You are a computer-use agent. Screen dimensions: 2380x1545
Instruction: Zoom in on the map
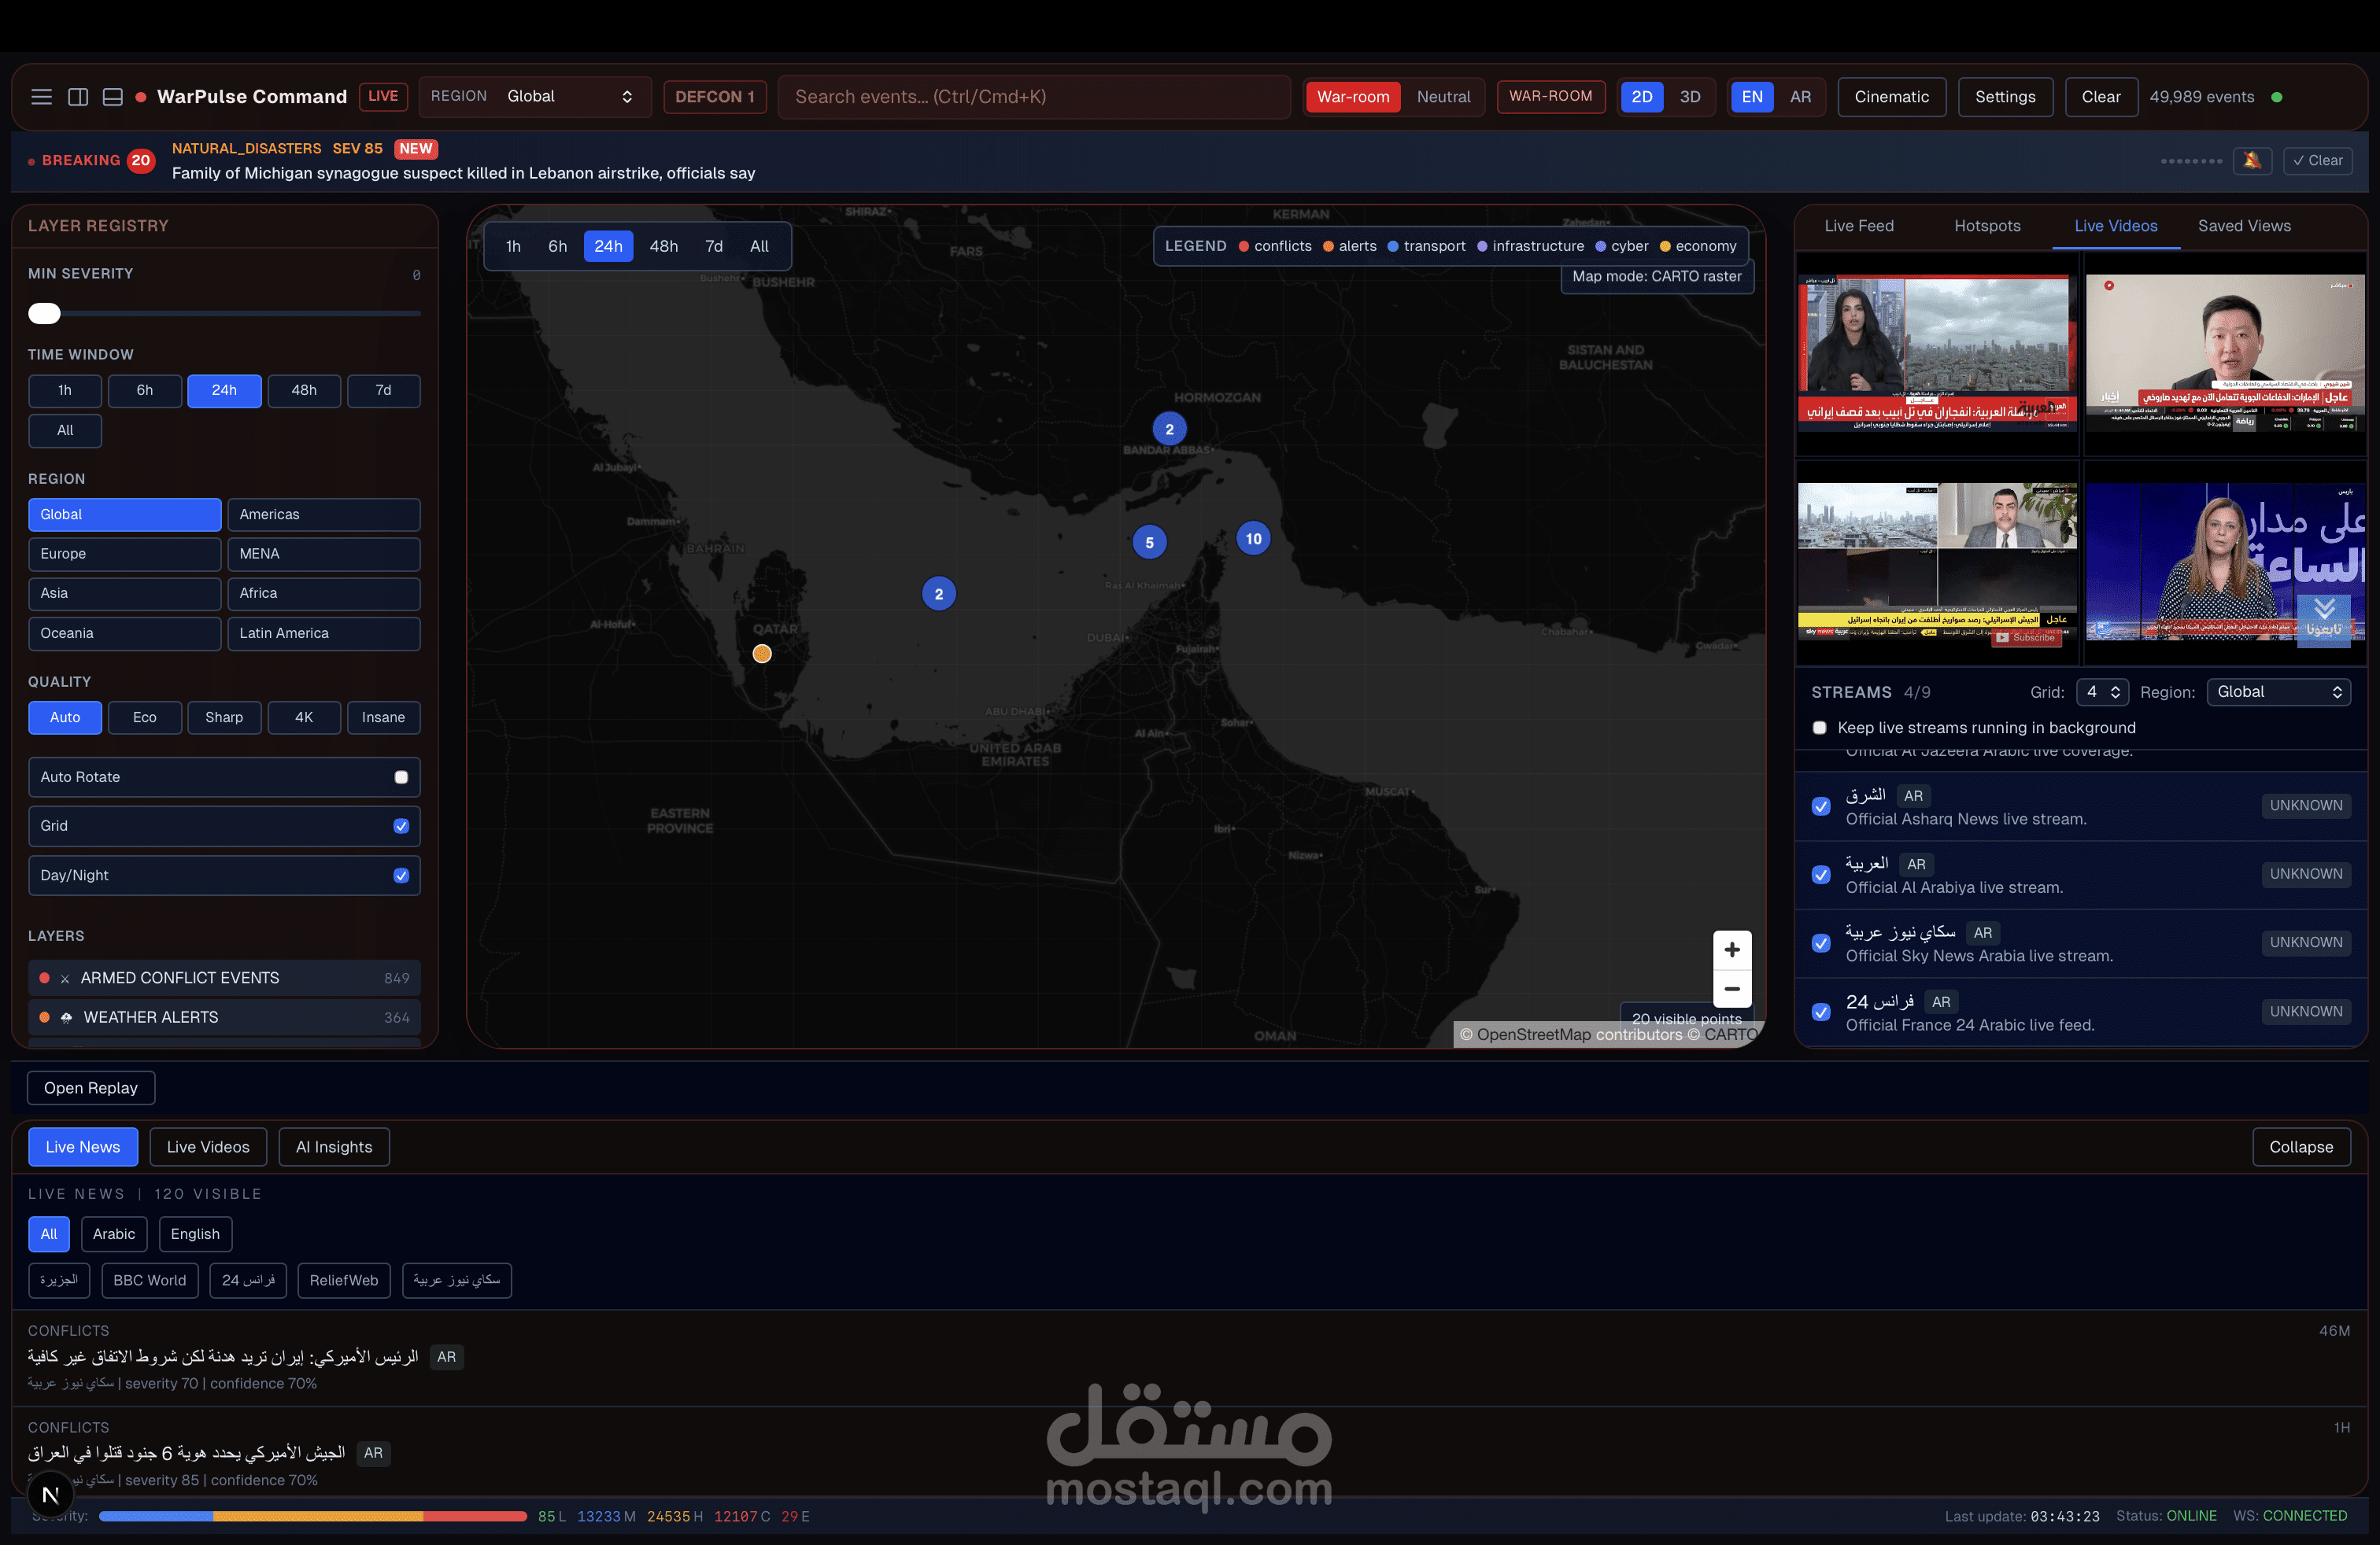(x=1732, y=950)
